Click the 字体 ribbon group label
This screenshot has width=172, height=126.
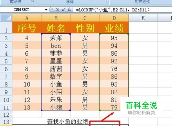click(x=70, y=2)
